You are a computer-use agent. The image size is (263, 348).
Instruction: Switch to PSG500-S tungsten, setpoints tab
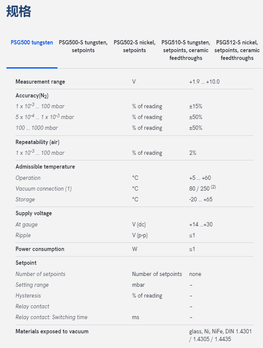coord(83,46)
